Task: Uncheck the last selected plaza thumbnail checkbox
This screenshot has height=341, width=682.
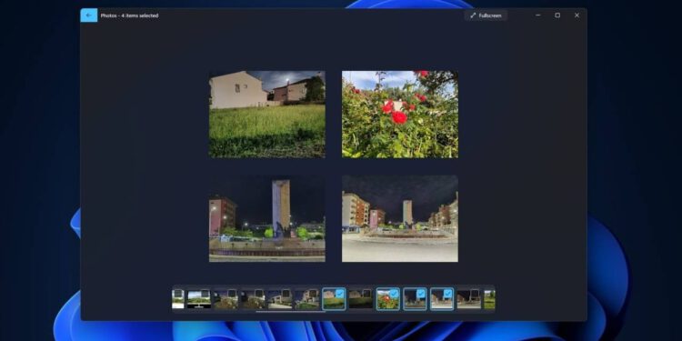Action: coord(447,294)
